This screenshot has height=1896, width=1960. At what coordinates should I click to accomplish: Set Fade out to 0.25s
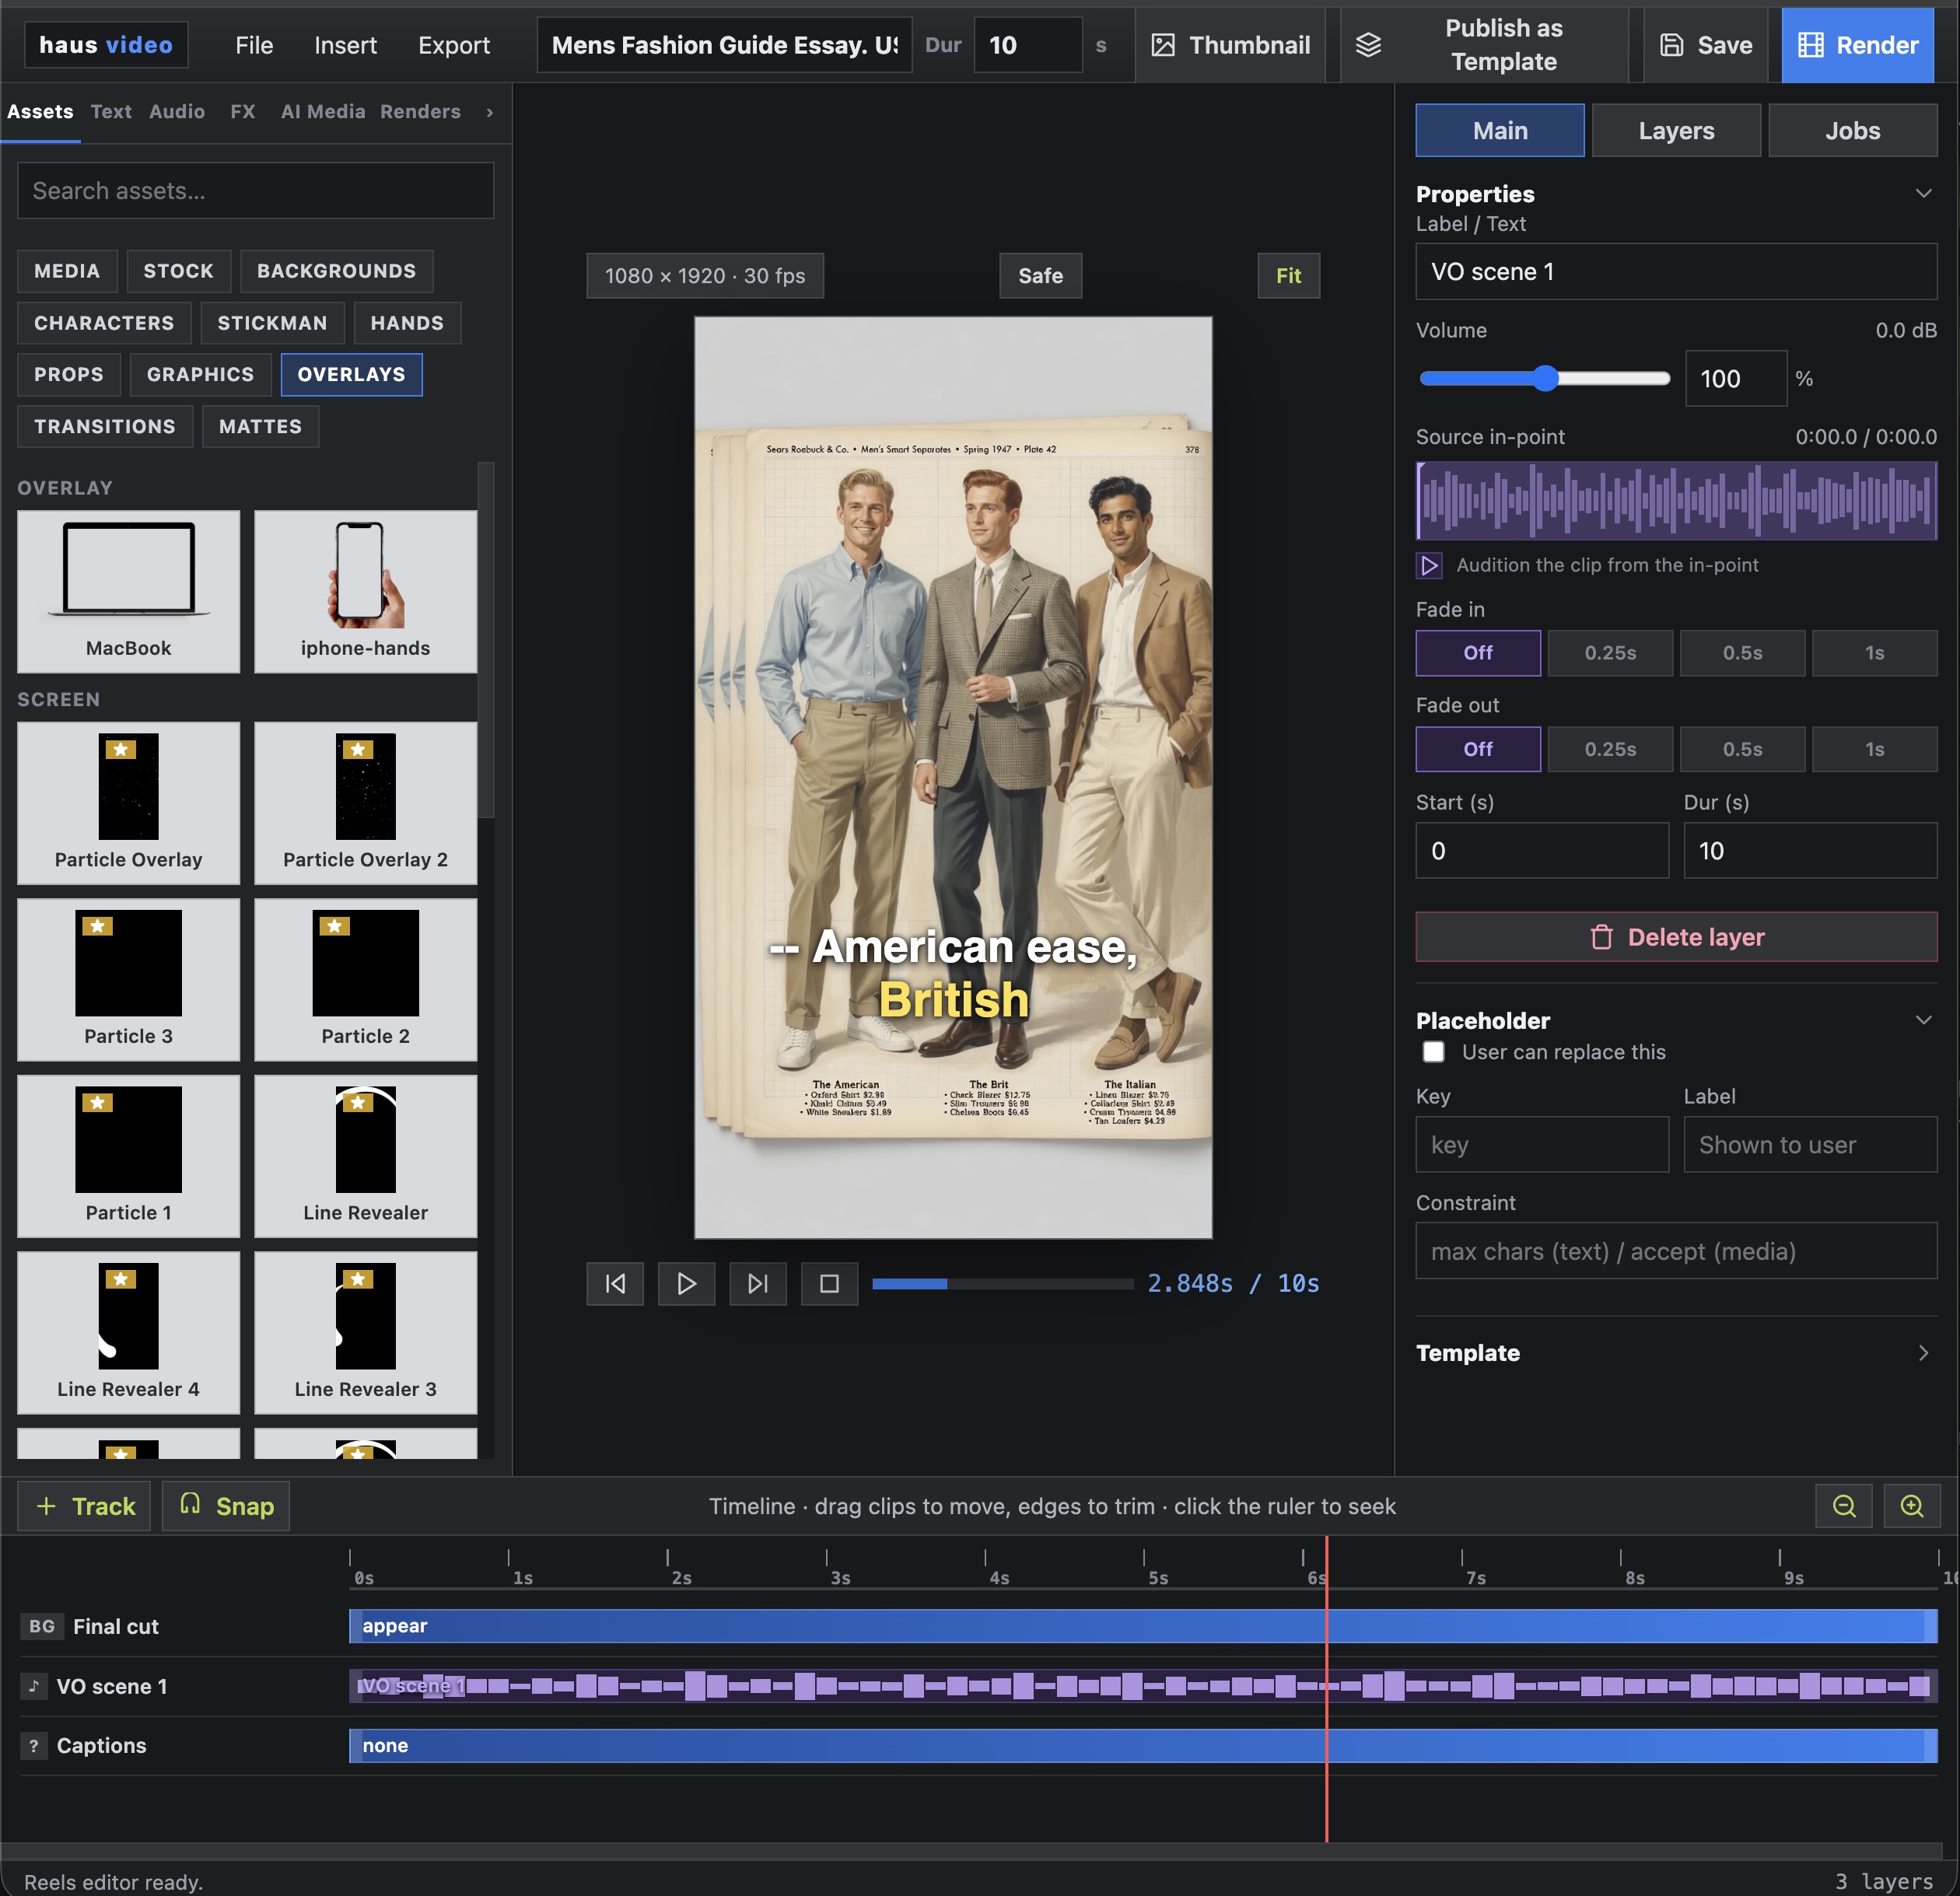1610,749
